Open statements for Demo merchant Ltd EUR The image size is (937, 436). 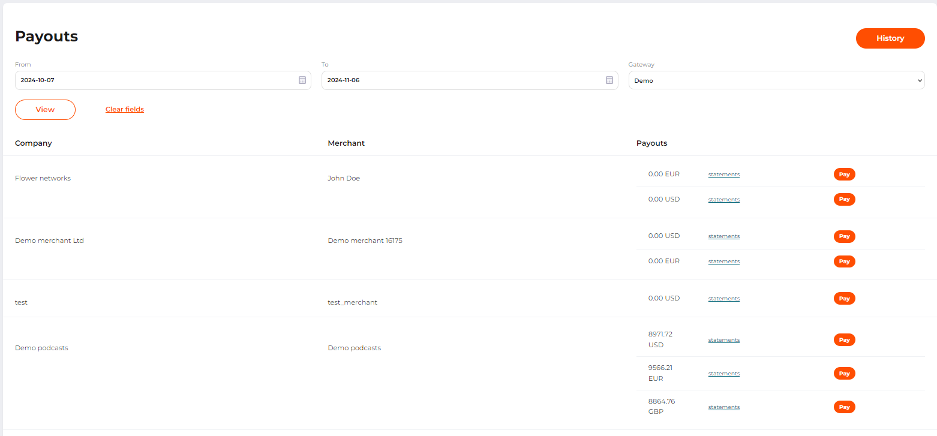pyautogui.click(x=723, y=261)
